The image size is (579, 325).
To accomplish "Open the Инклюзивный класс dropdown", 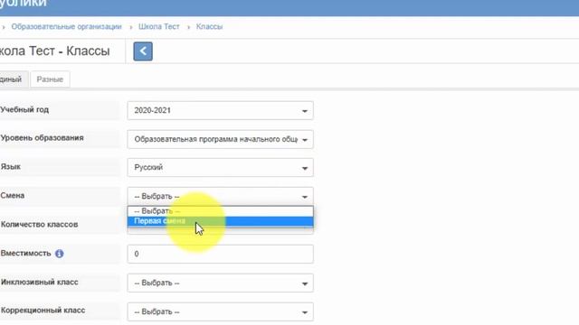I will click(x=220, y=283).
